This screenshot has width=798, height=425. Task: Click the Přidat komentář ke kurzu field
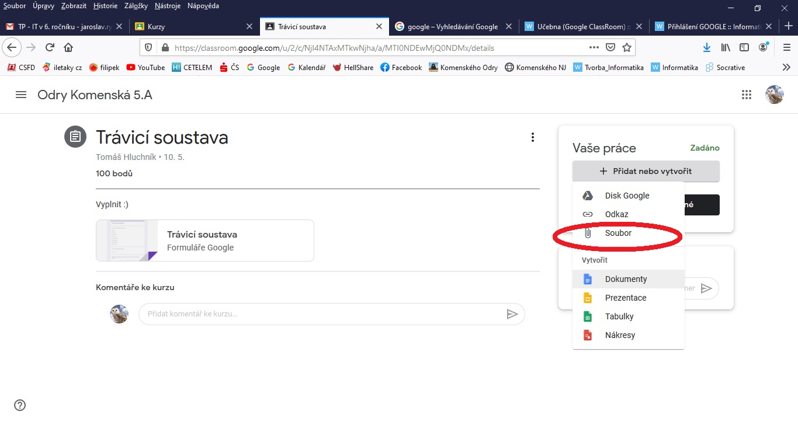click(x=321, y=314)
